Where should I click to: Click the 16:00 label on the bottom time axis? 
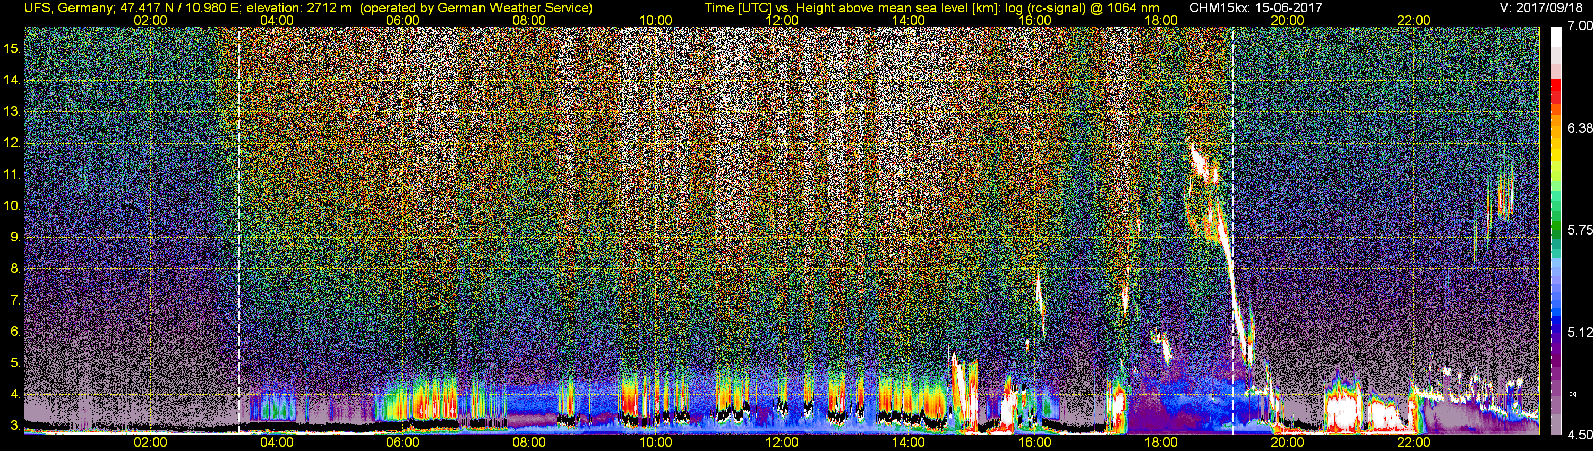tap(1034, 443)
